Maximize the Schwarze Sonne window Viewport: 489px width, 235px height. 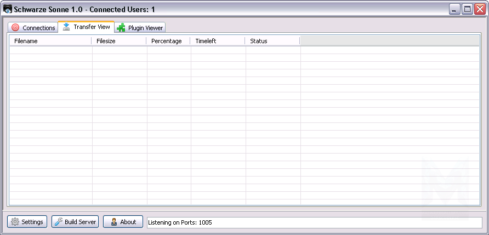point(468,9)
